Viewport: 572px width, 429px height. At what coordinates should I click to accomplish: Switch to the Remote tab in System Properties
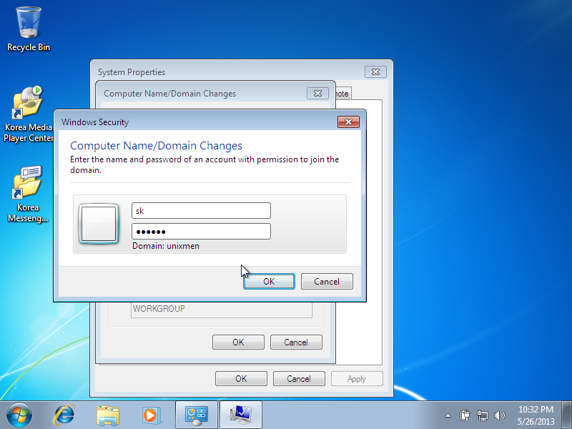click(x=343, y=94)
